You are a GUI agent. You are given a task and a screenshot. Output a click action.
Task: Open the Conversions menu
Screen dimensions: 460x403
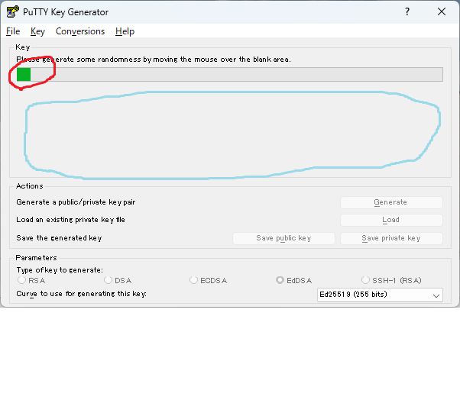(x=80, y=31)
